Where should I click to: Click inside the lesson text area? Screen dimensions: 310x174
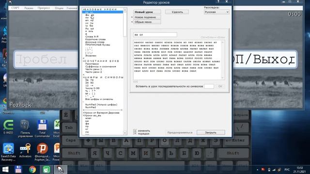point(177,60)
